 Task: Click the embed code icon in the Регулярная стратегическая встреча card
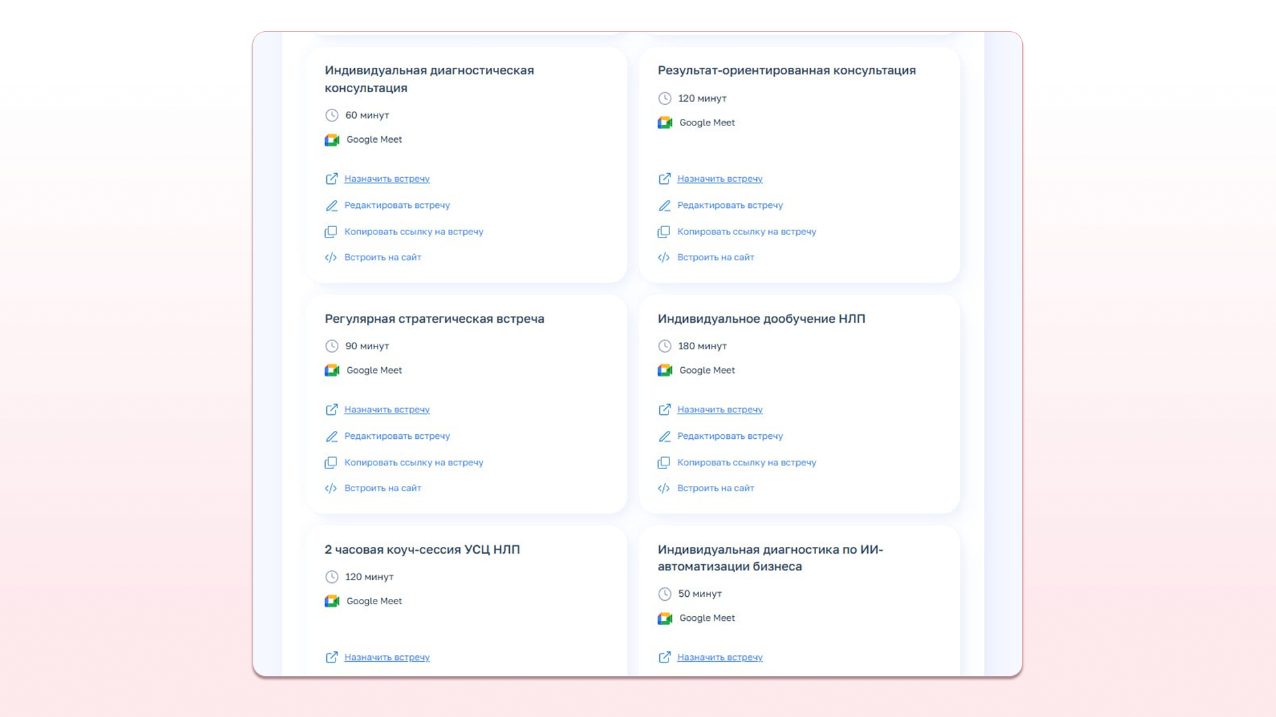[330, 489]
